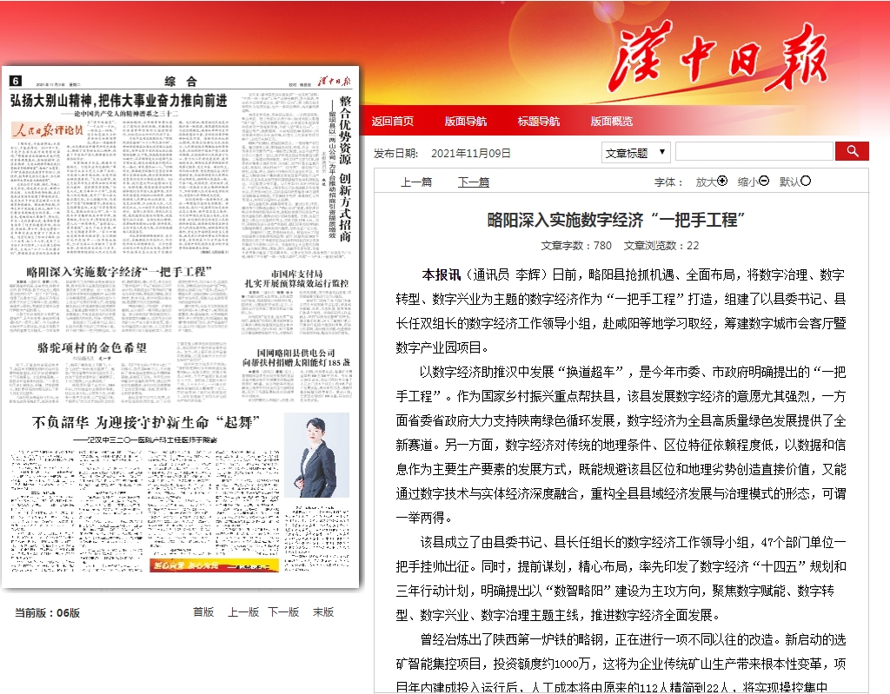Open the 版面导航 navigation menu
890x694 pixels.
(466, 121)
